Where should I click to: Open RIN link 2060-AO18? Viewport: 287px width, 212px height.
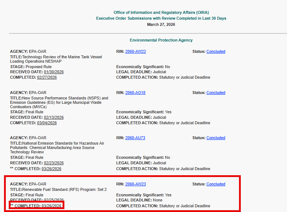[135, 93]
